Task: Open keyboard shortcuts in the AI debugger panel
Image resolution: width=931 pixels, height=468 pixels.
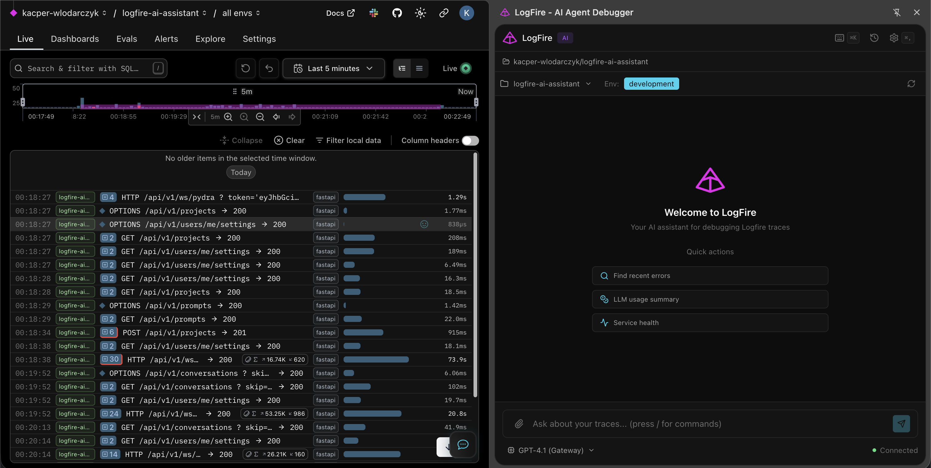Action: point(839,38)
